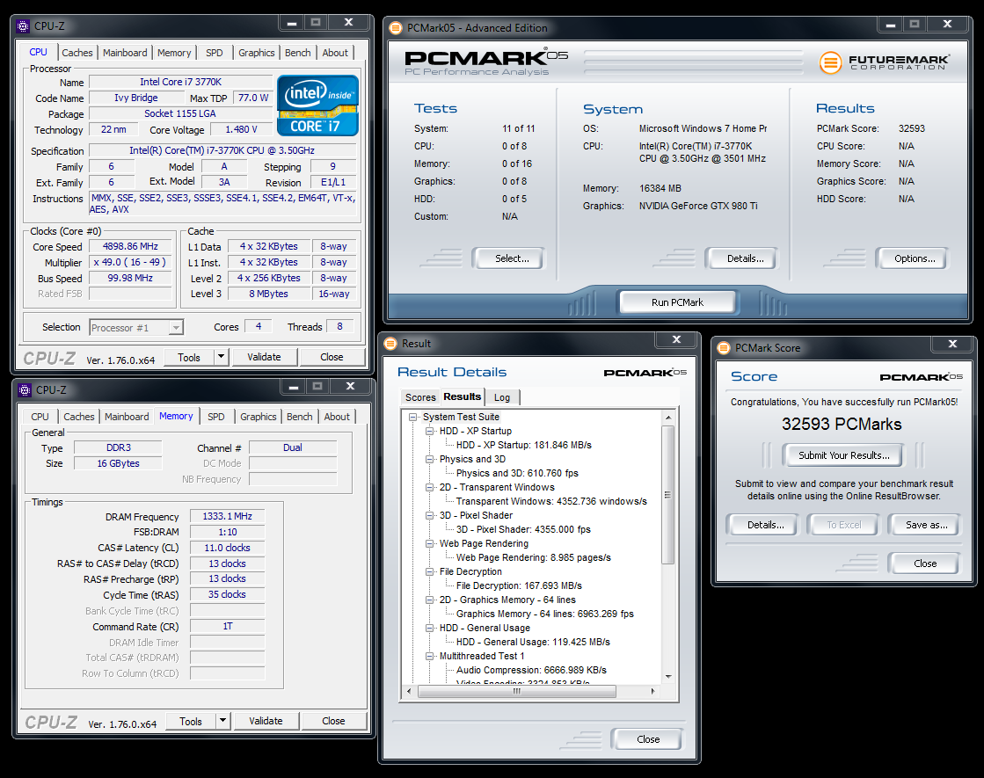The image size is (984, 778).
Task: Open the Log tab in Result window
Action: [502, 397]
